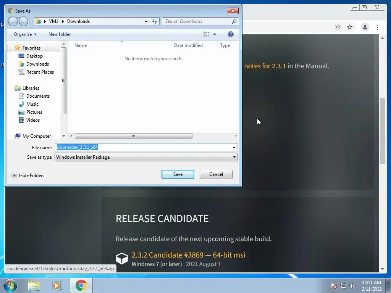This screenshot has height=293, width=391.
Task: Select Favorites in the navigation pane
Action: pos(31,48)
